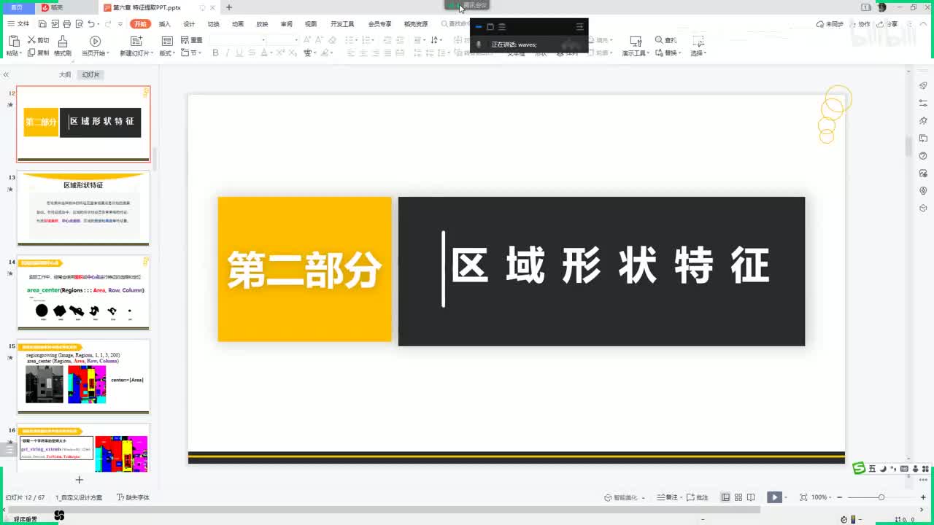Switch to the Outline (大纲) panel tab
This screenshot has width=934, height=525.
pos(65,74)
